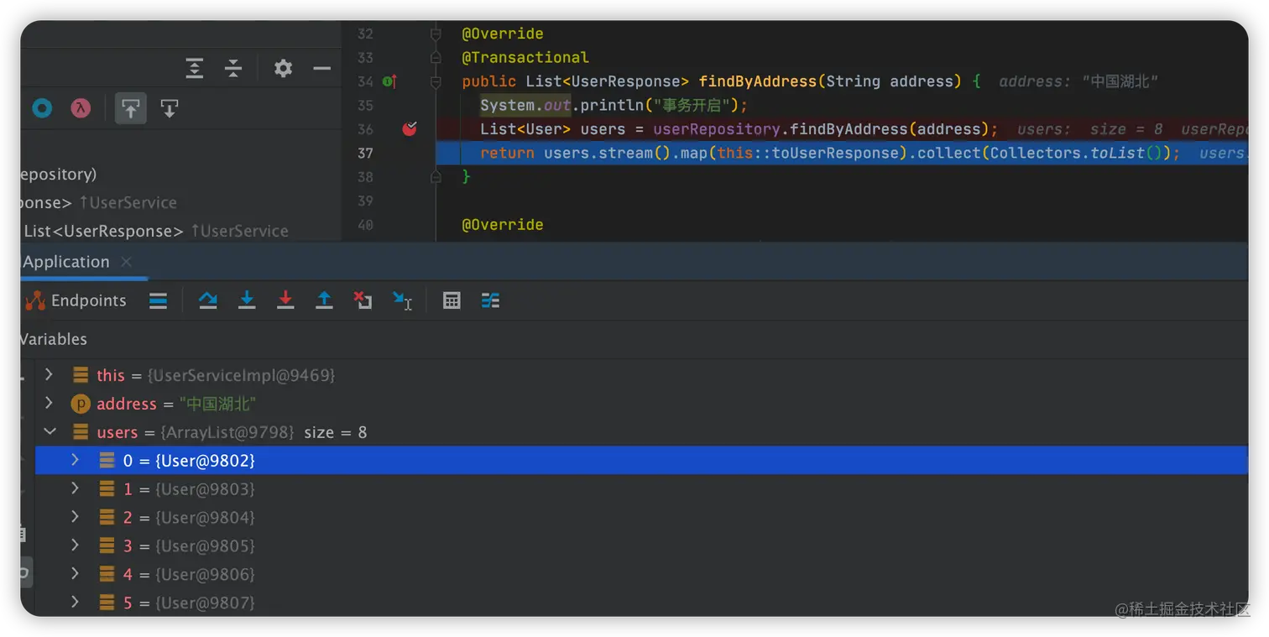Click the Drop Frame icon
The image size is (1269, 637).
(x=363, y=300)
